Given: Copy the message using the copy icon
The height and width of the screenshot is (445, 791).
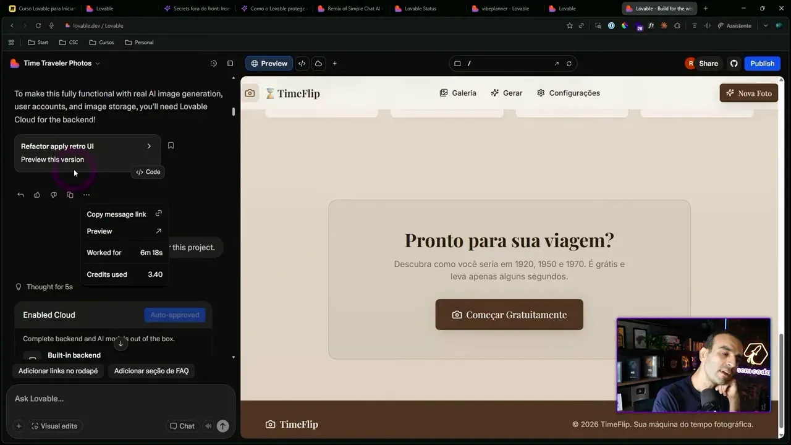Looking at the screenshot, I should 70,194.
